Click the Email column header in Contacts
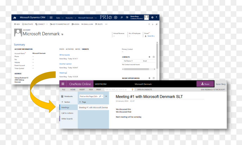This screenshot has height=145, width=242. [145, 61]
